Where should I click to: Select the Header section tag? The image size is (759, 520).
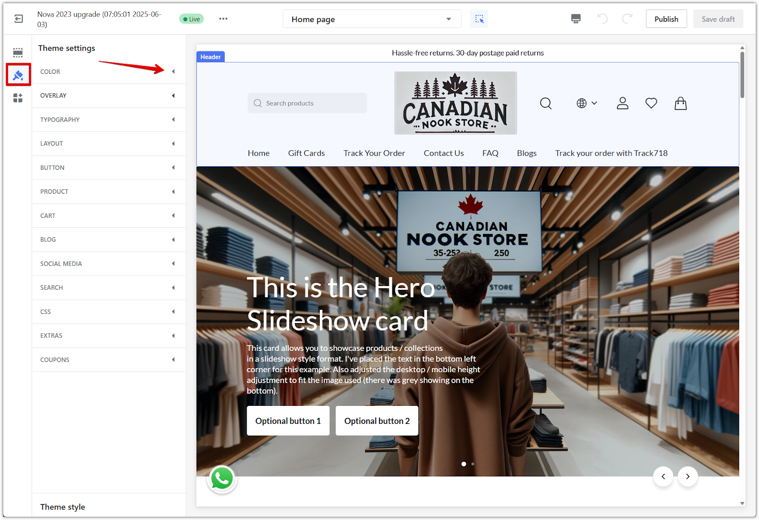211,57
